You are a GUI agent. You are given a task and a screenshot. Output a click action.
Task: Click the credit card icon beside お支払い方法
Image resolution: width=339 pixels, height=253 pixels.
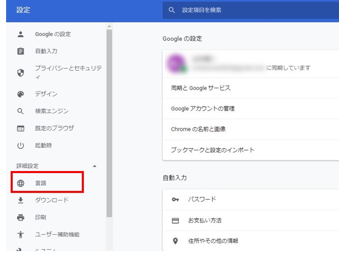coord(175,220)
